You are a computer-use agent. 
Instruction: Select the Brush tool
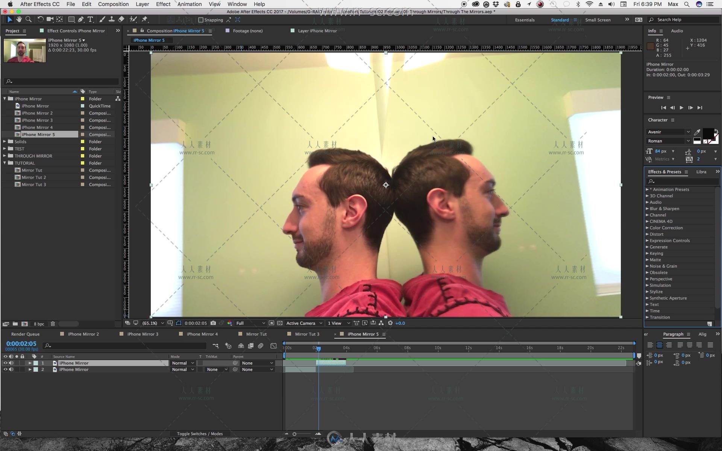pos(102,20)
